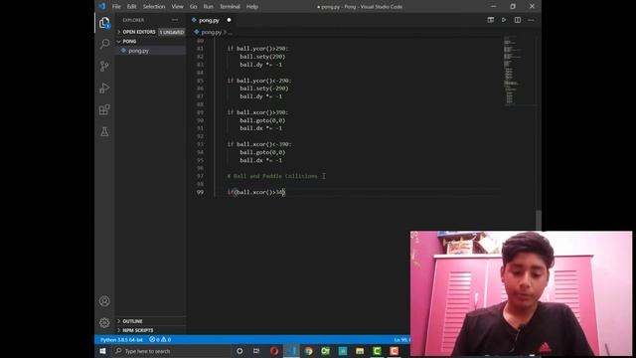Collapse the PONG folder section
This screenshot has width=636, height=358.
pyautogui.click(x=150, y=41)
